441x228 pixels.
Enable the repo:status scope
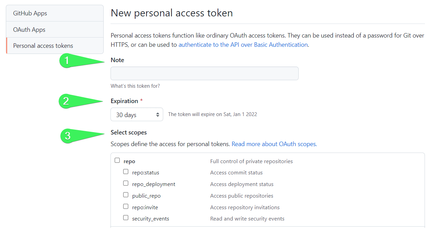coord(126,171)
